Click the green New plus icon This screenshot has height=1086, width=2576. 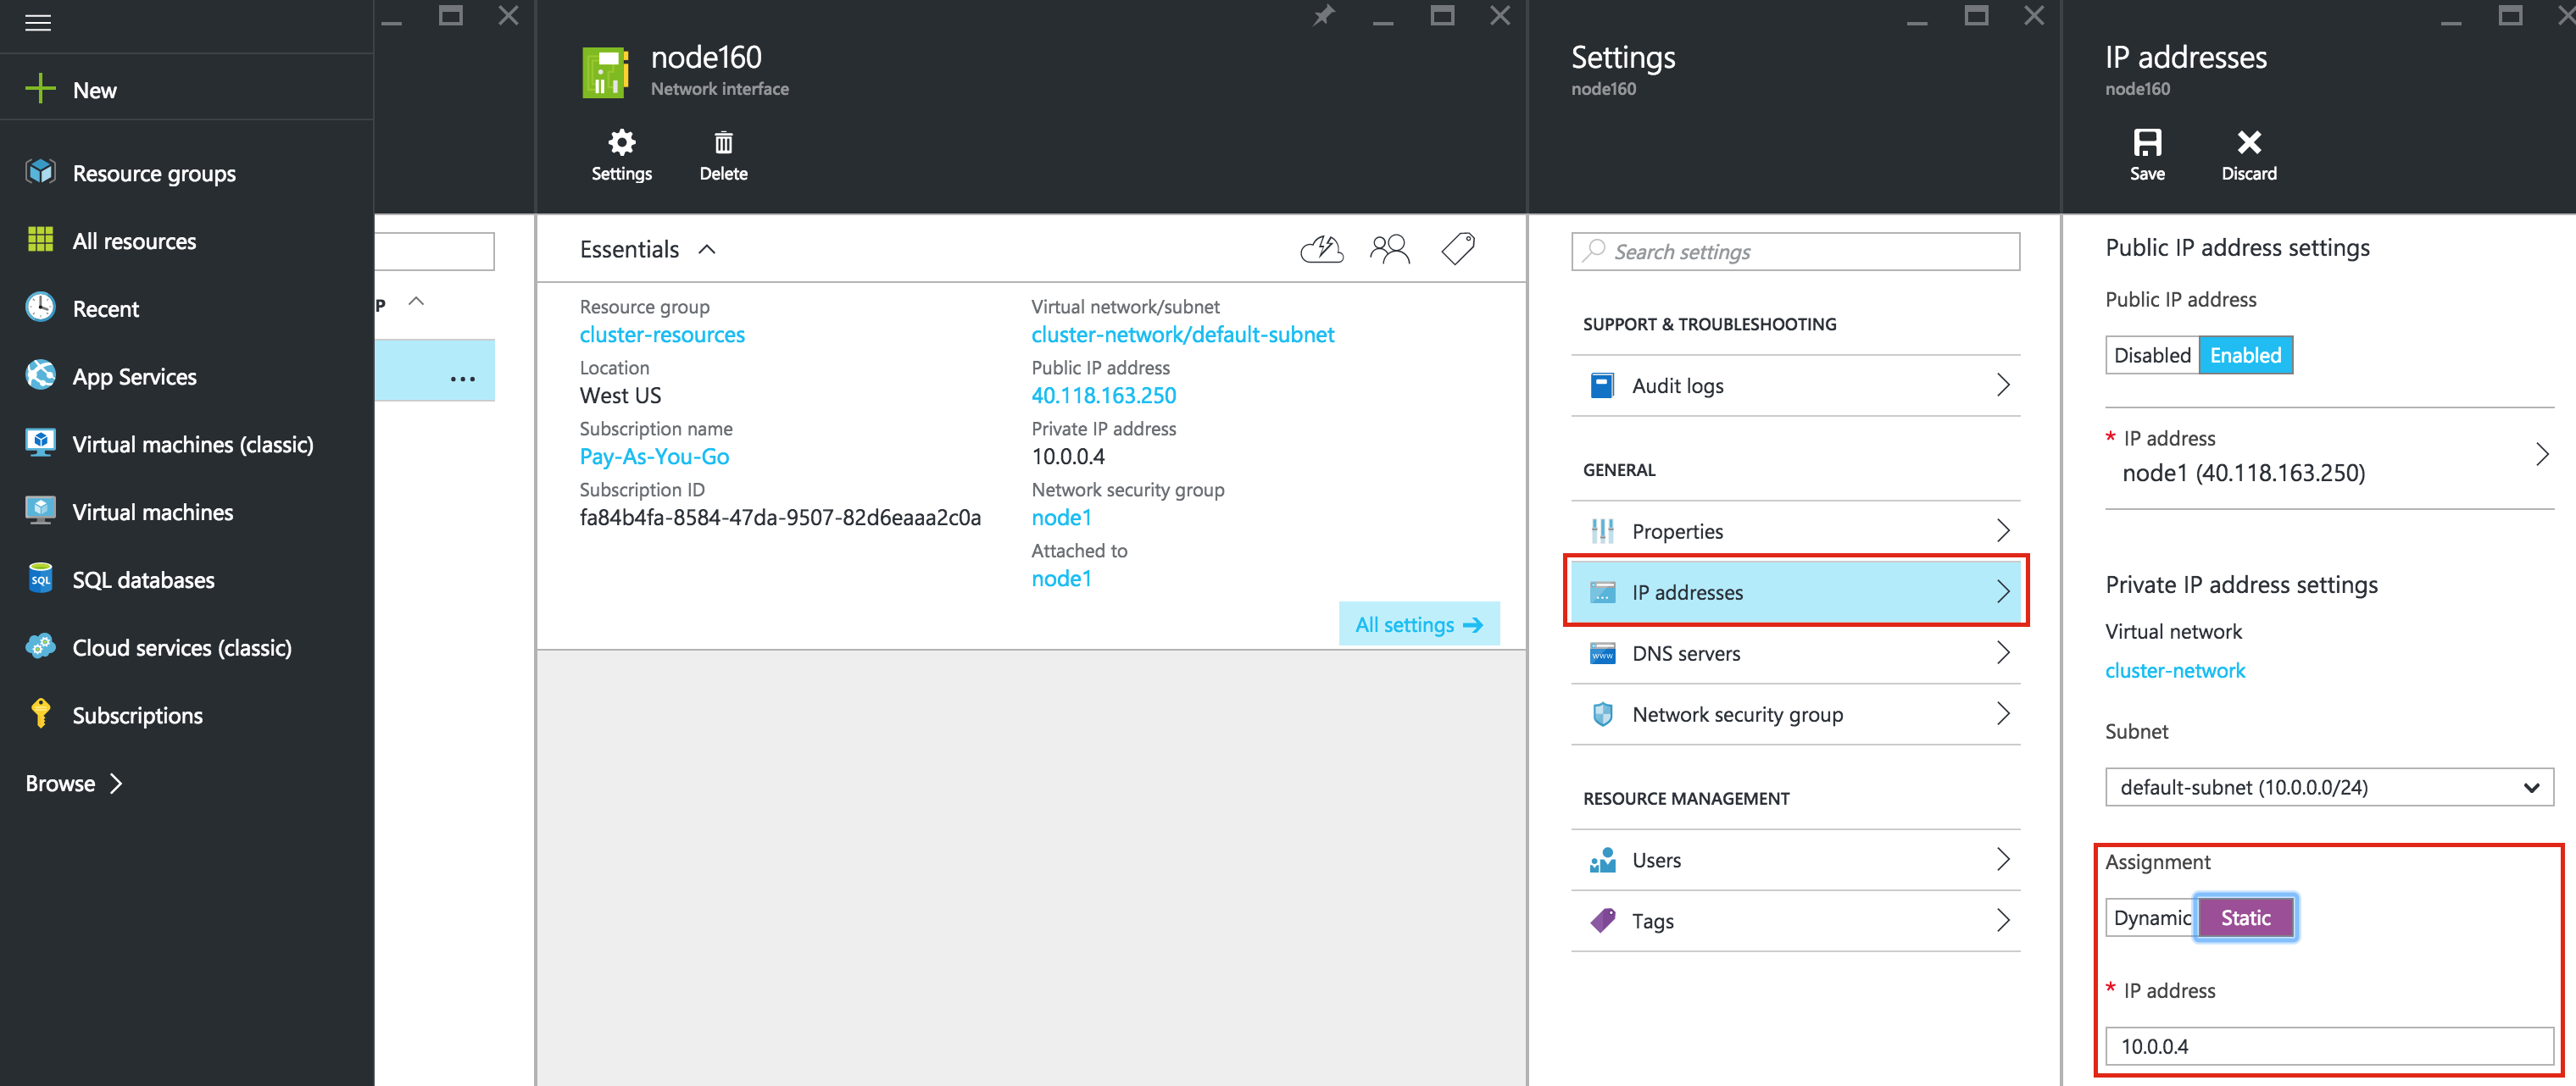point(40,89)
